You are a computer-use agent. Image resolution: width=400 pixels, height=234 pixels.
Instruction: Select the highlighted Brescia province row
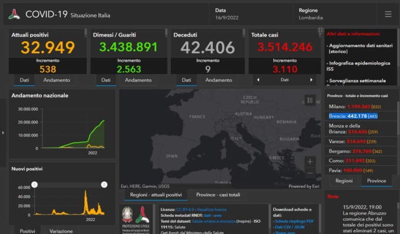tap(361, 116)
